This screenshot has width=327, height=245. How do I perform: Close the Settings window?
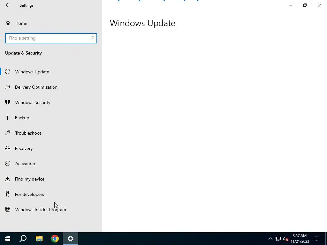(319, 5)
